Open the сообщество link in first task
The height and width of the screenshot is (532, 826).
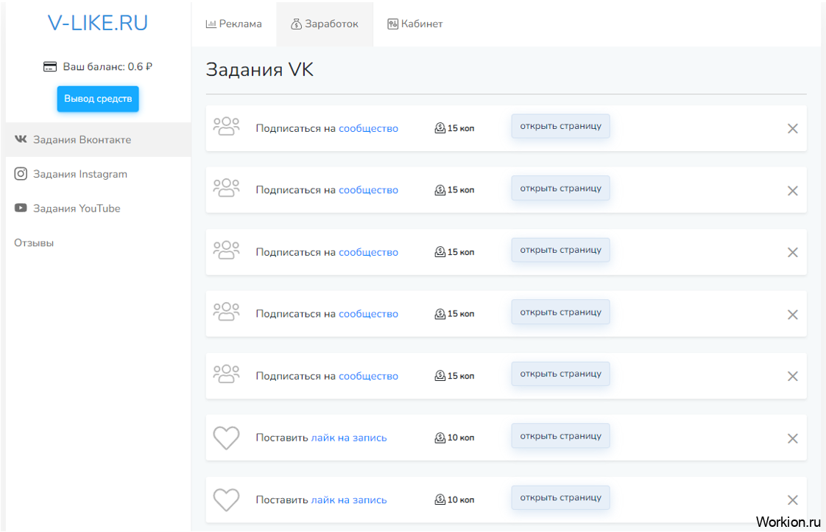[368, 129]
